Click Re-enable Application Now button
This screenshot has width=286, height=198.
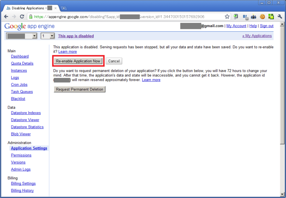pos(78,61)
